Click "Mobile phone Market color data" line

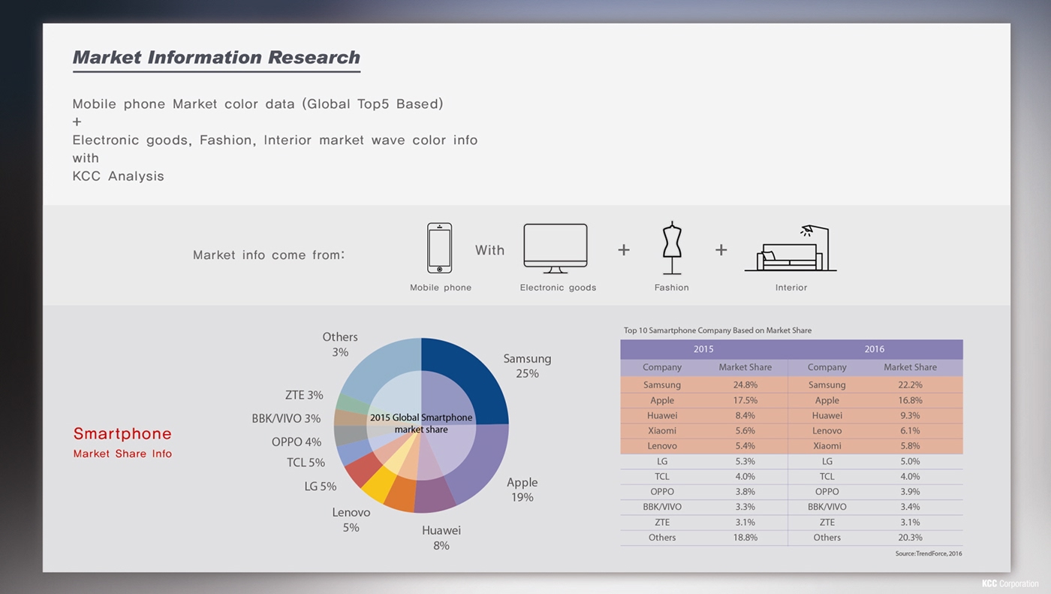257,104
